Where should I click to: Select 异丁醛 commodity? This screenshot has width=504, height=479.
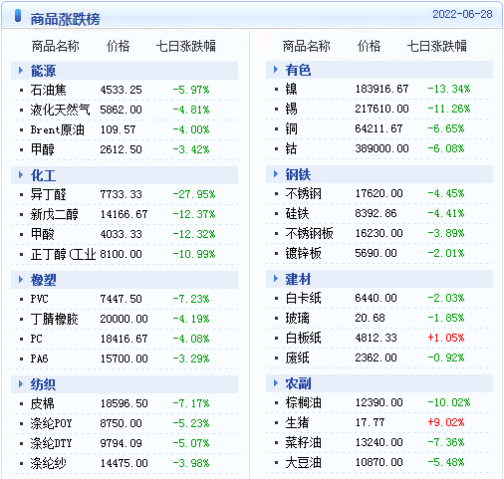click(x=49, y=194)
